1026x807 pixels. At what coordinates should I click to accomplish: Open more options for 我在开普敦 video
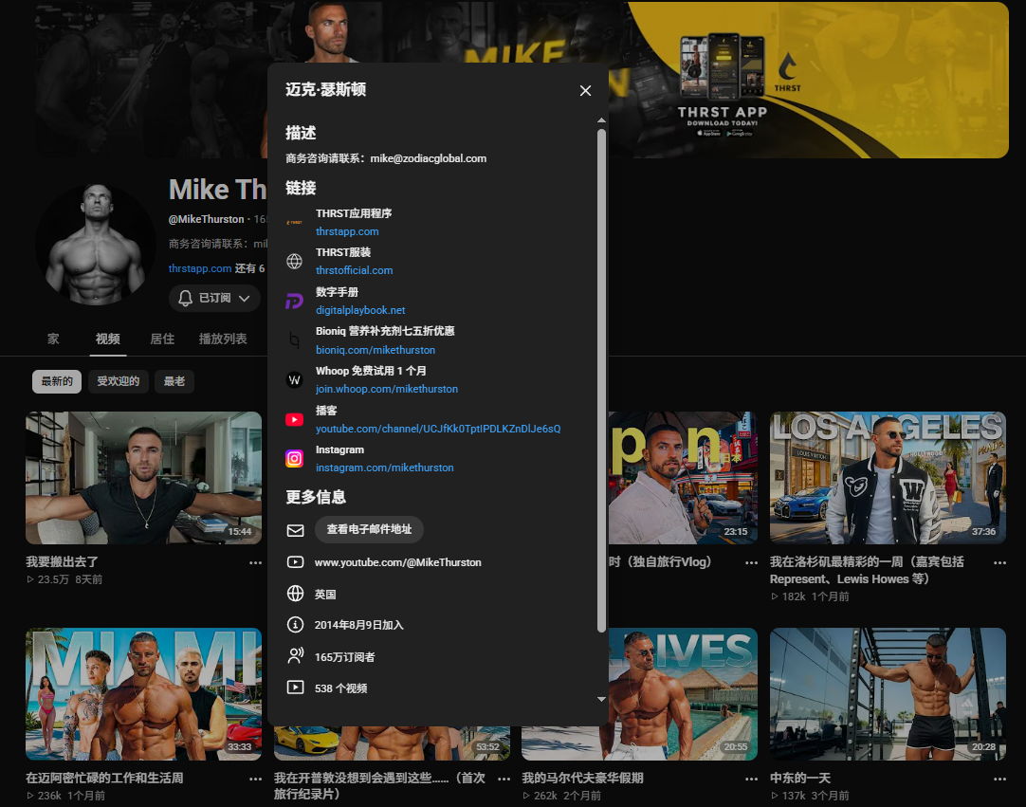[504, 779]
